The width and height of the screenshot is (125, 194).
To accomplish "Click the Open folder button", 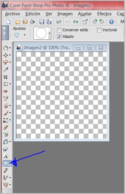I will tap(18, 22).
